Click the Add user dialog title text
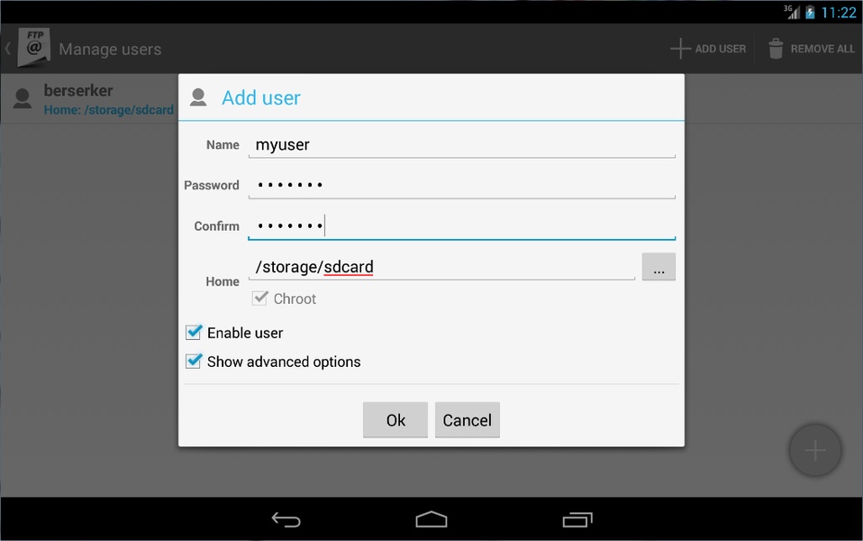Image resolution: width=863 pixels, height=541 pixels. pyautogui.click(x=261, y=97)
